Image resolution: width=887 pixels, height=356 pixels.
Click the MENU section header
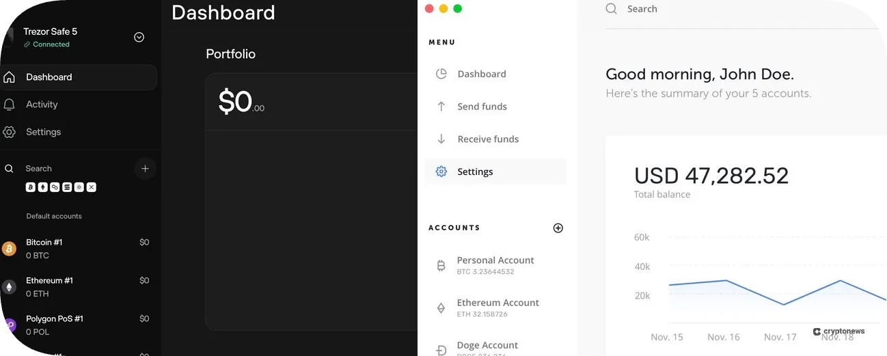tap(442, 42)
